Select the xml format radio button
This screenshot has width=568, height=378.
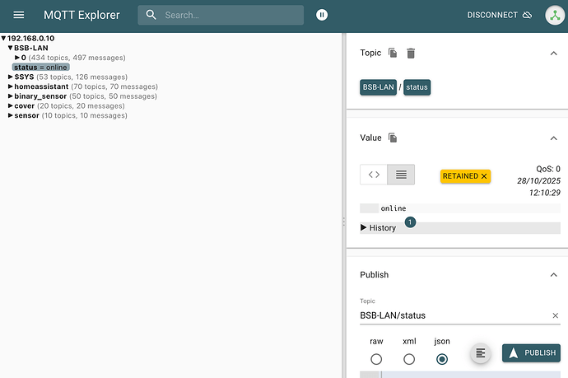(409, 359)
